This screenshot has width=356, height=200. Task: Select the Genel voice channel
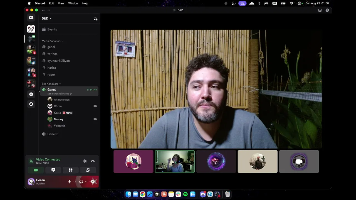pos(69,91)
